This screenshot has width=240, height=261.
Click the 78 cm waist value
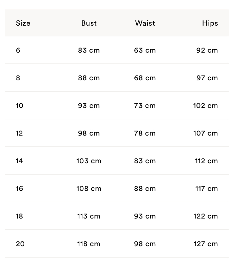point(145,134)
